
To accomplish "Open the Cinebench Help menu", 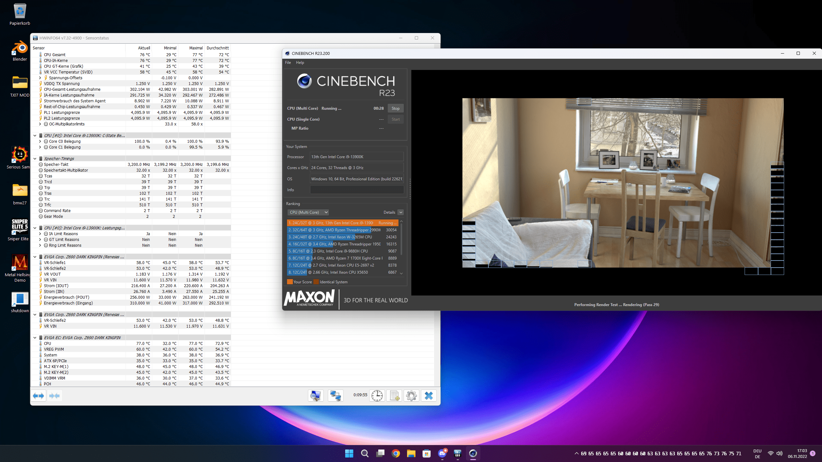I will coord(300,63).
